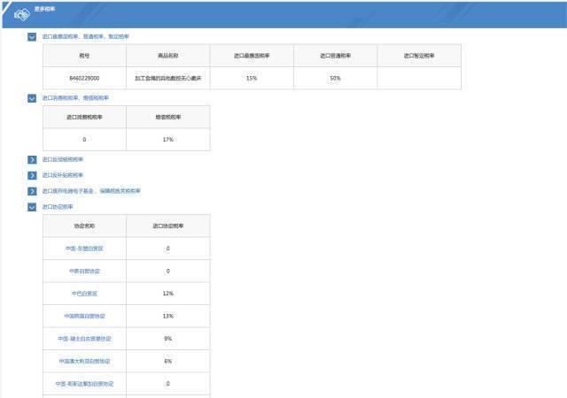The width and height of the screenshot is (567, 398).
Task: Click the handshake icon beside 更多税率 header
Action: [x=21, y=14]
